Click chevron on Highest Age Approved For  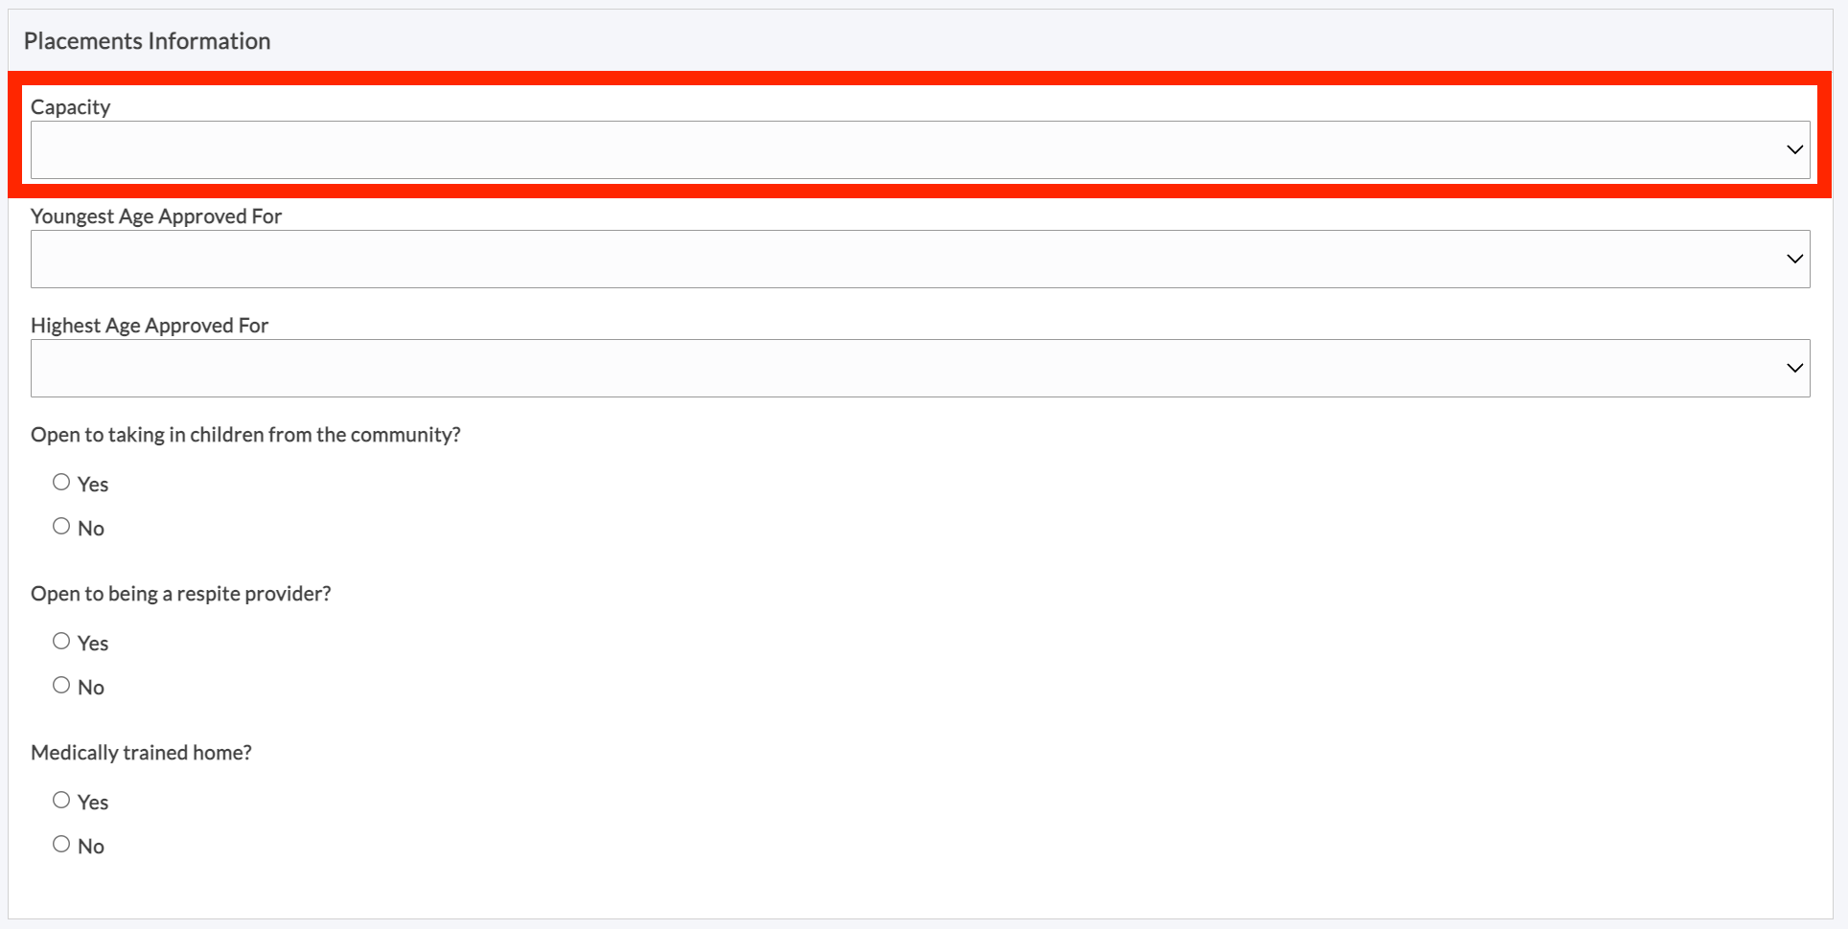pos(1794,369)
